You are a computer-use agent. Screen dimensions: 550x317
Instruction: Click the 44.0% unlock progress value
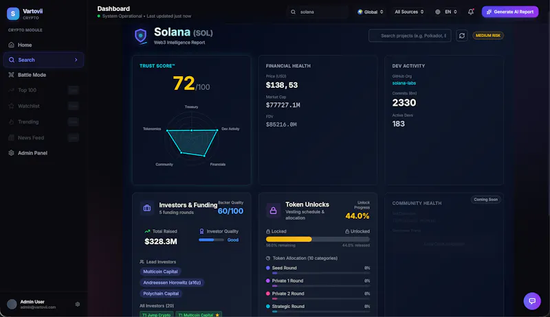[x=357, y=216]
